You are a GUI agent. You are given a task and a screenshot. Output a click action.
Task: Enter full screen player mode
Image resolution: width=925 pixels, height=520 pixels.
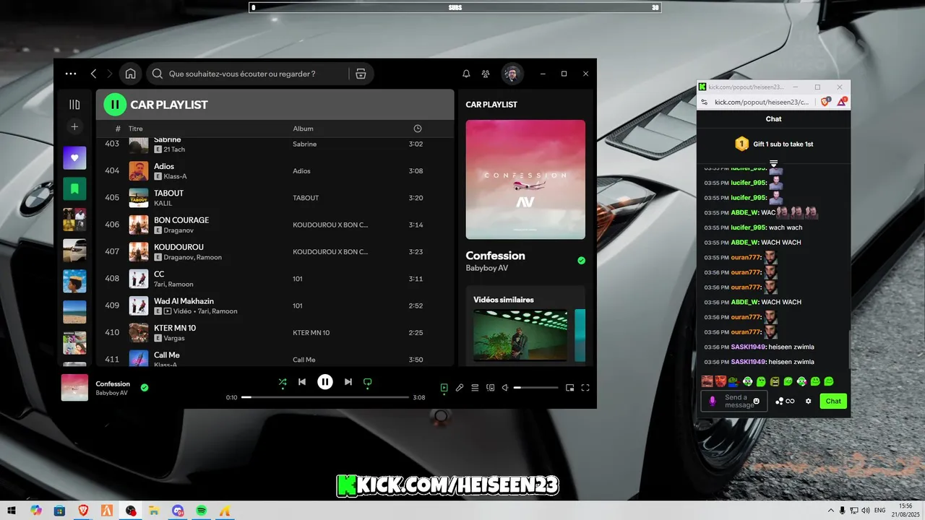point(585,388)
